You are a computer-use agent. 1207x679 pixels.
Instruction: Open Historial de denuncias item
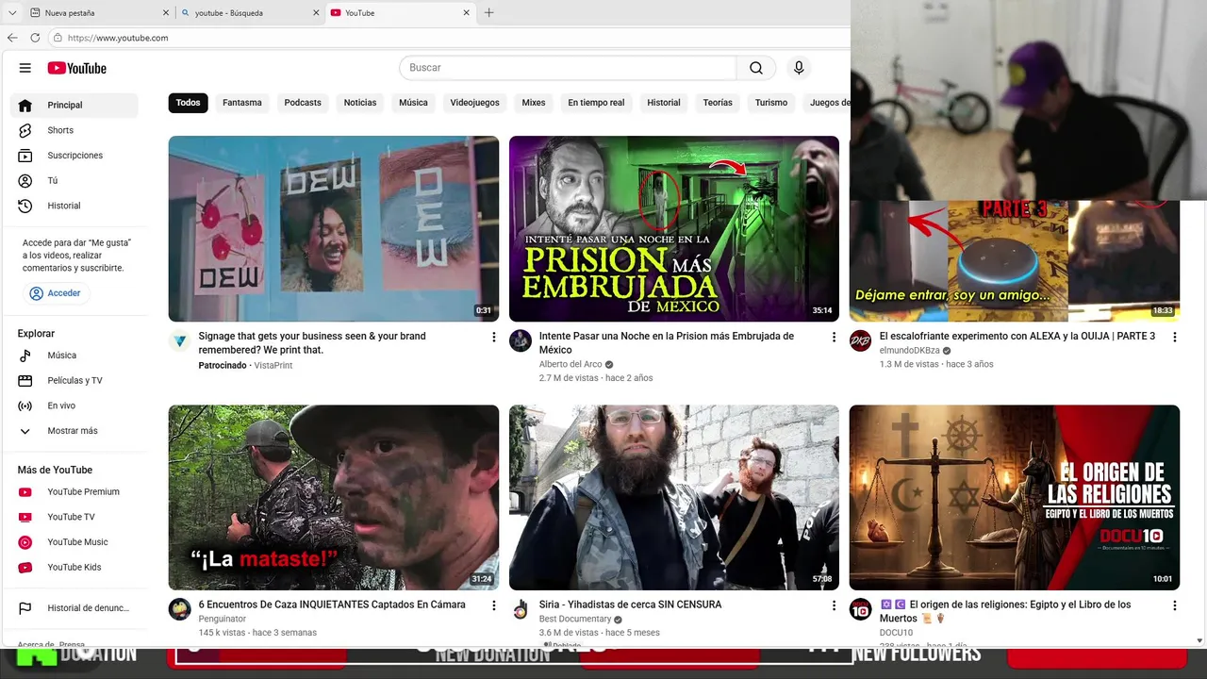tap(75, 608)
